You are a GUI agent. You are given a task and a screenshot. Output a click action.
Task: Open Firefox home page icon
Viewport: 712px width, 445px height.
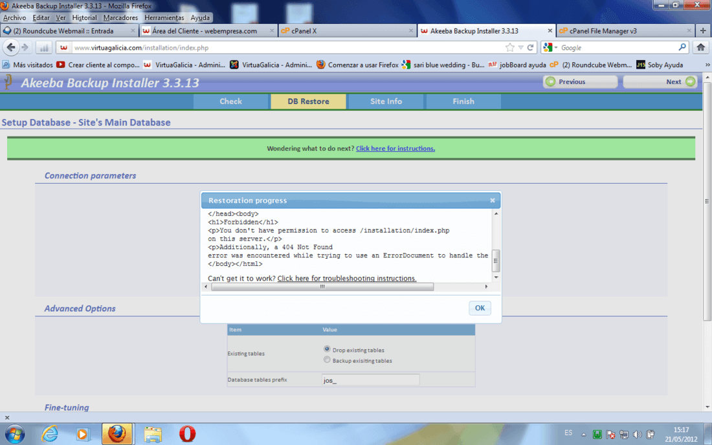click(700, 47)
